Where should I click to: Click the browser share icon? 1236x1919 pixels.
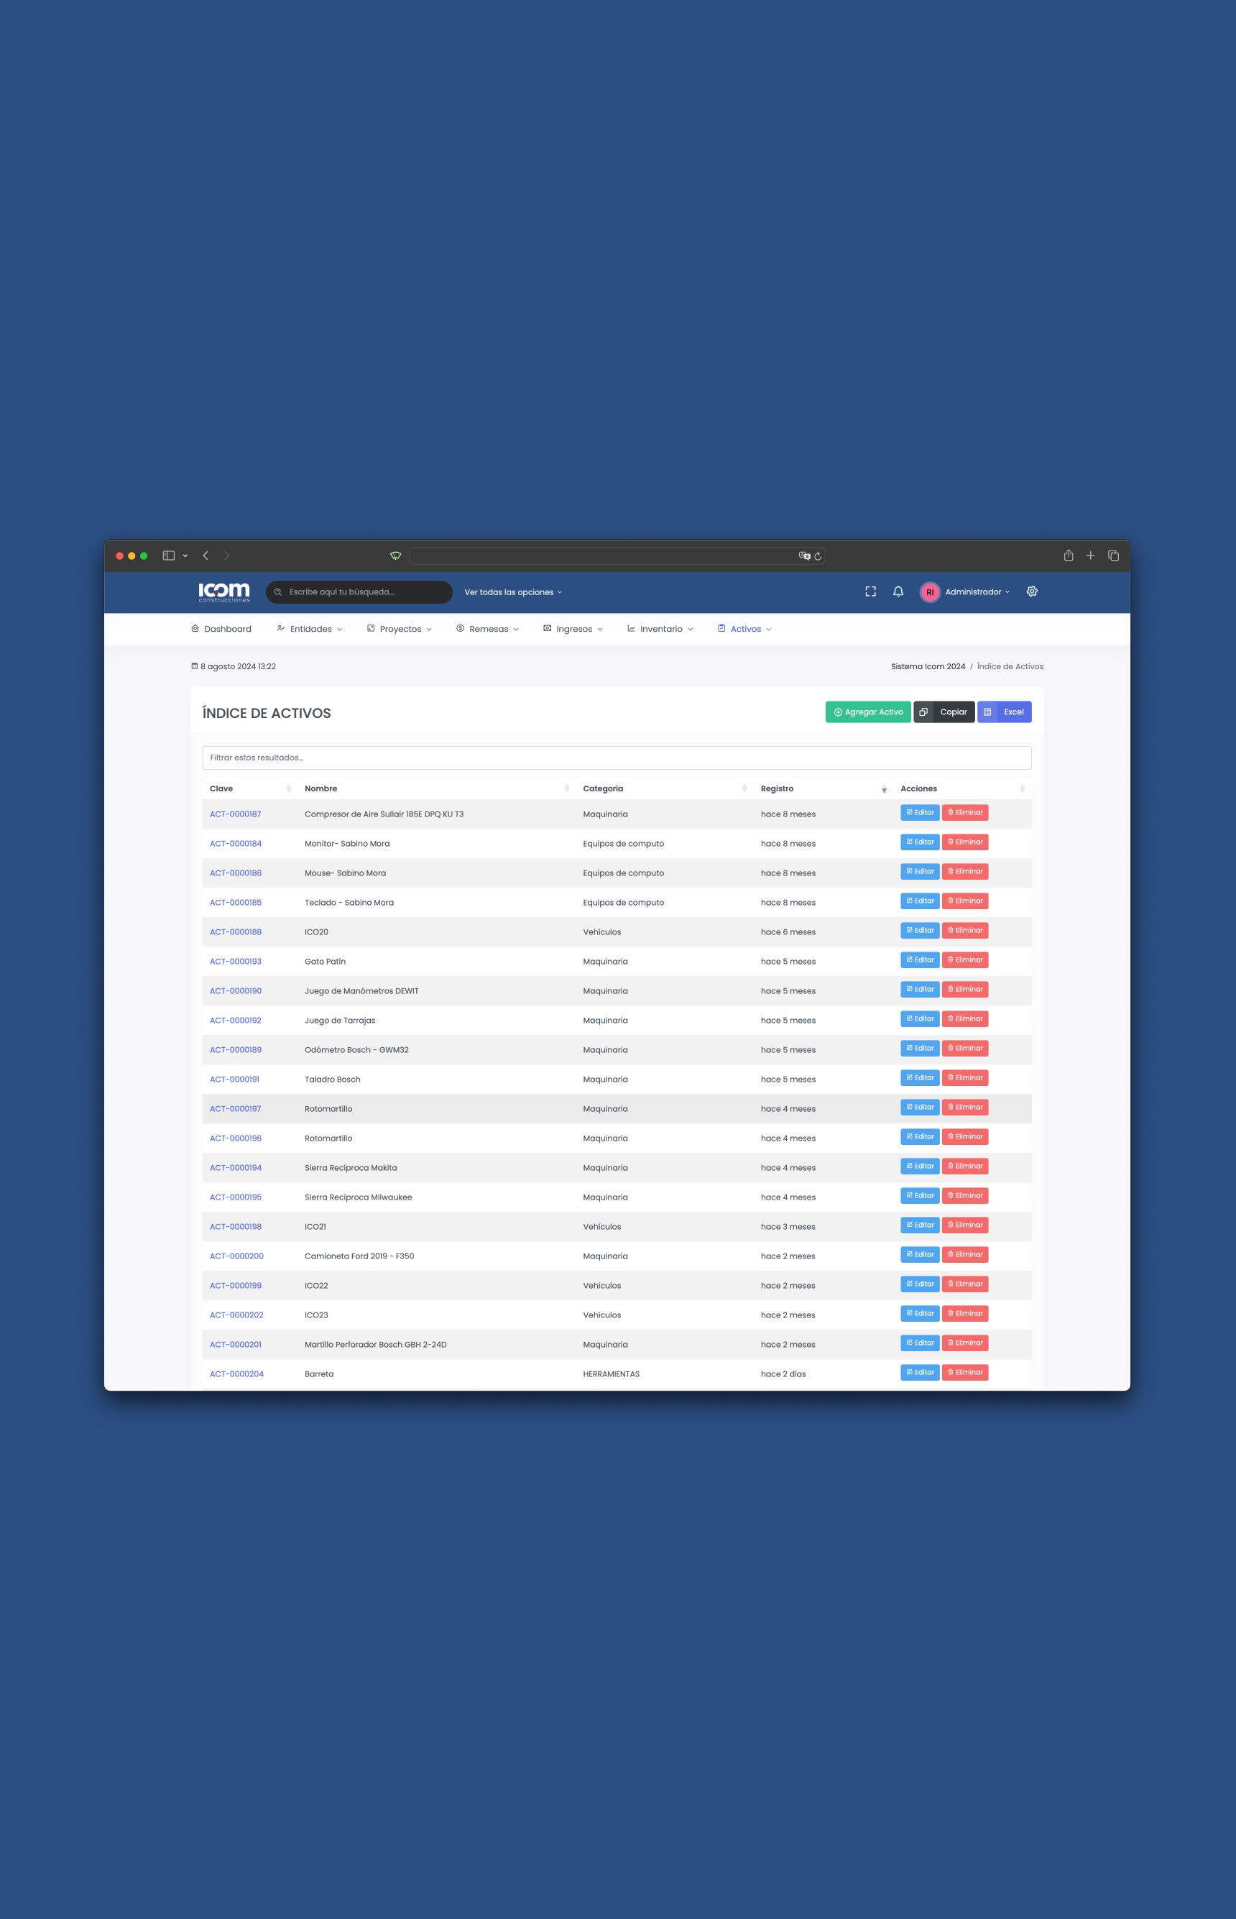click(x=1069, y=556)
